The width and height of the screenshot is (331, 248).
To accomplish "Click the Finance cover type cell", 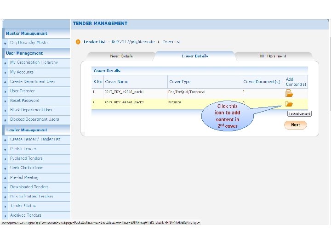I will [175, 102].
